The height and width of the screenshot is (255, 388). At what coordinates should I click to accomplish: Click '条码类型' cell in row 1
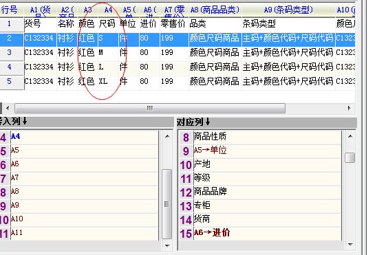click(x=288, y=24)
